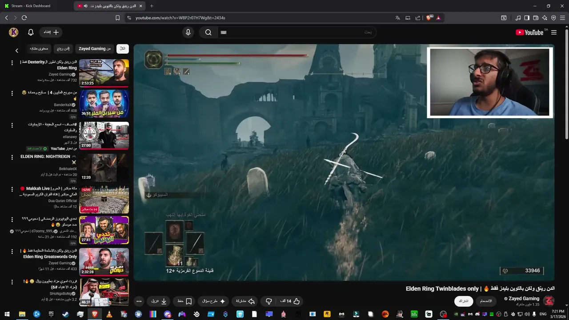Open VLC media player from the taskbar

109,314
